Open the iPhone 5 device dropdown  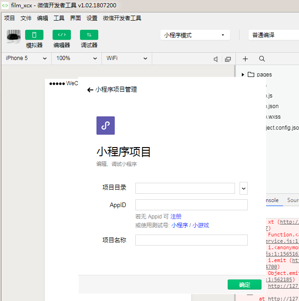(x=26, y=58)
